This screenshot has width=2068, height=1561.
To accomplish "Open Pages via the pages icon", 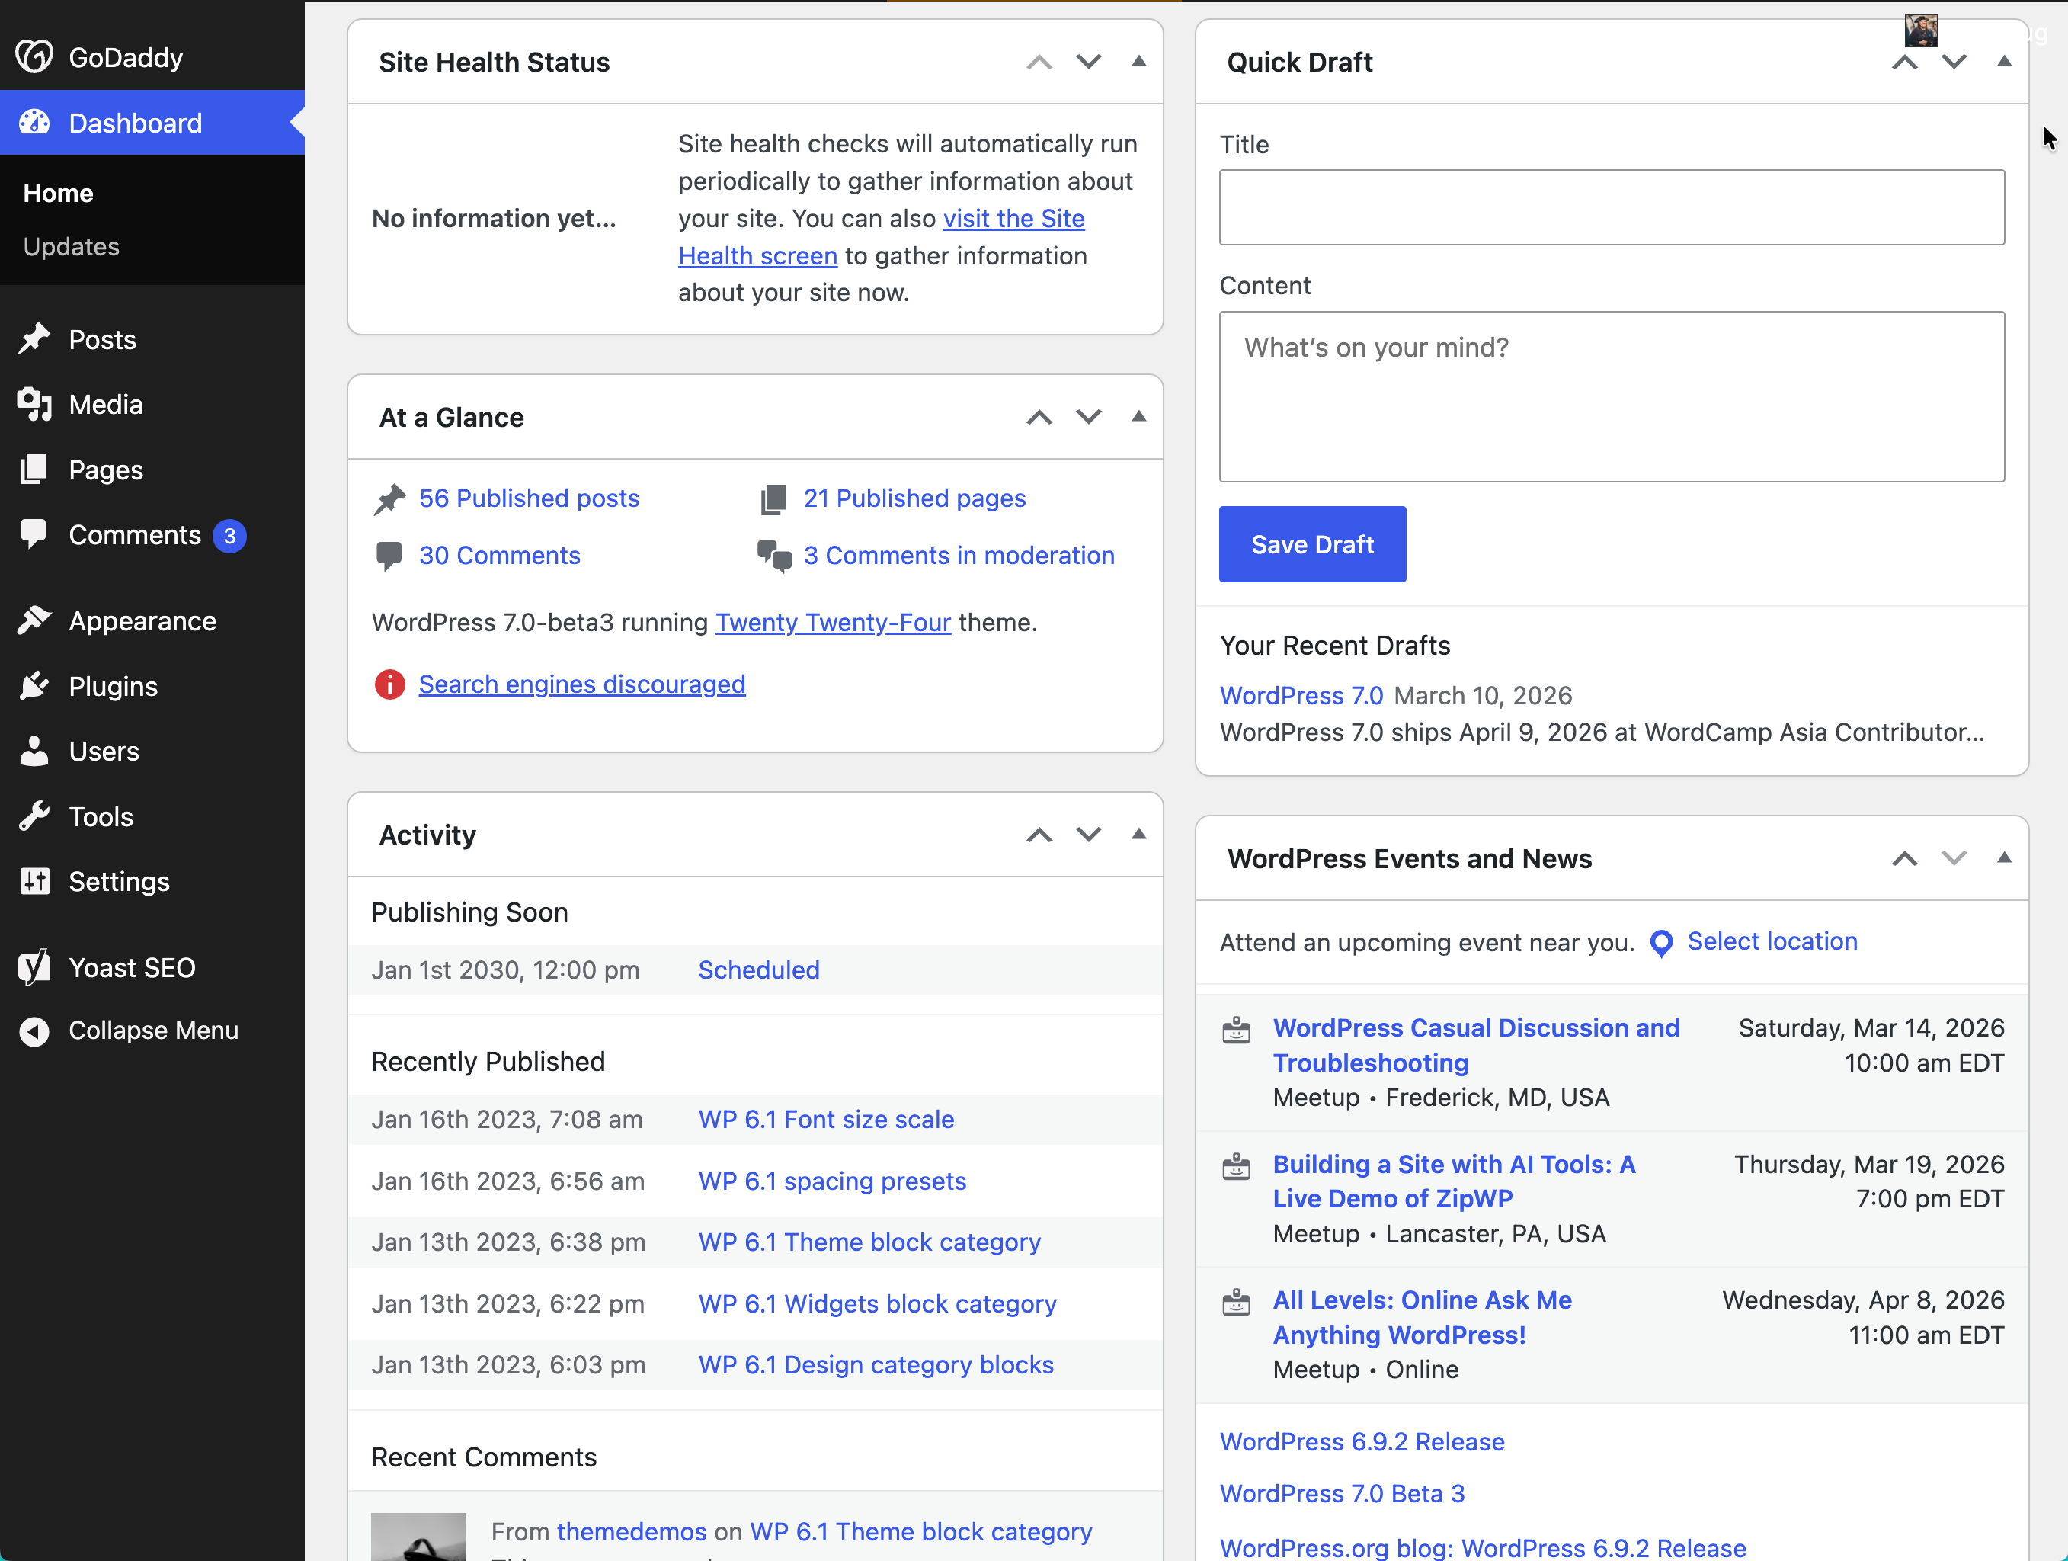I will (x=34, y=470).
